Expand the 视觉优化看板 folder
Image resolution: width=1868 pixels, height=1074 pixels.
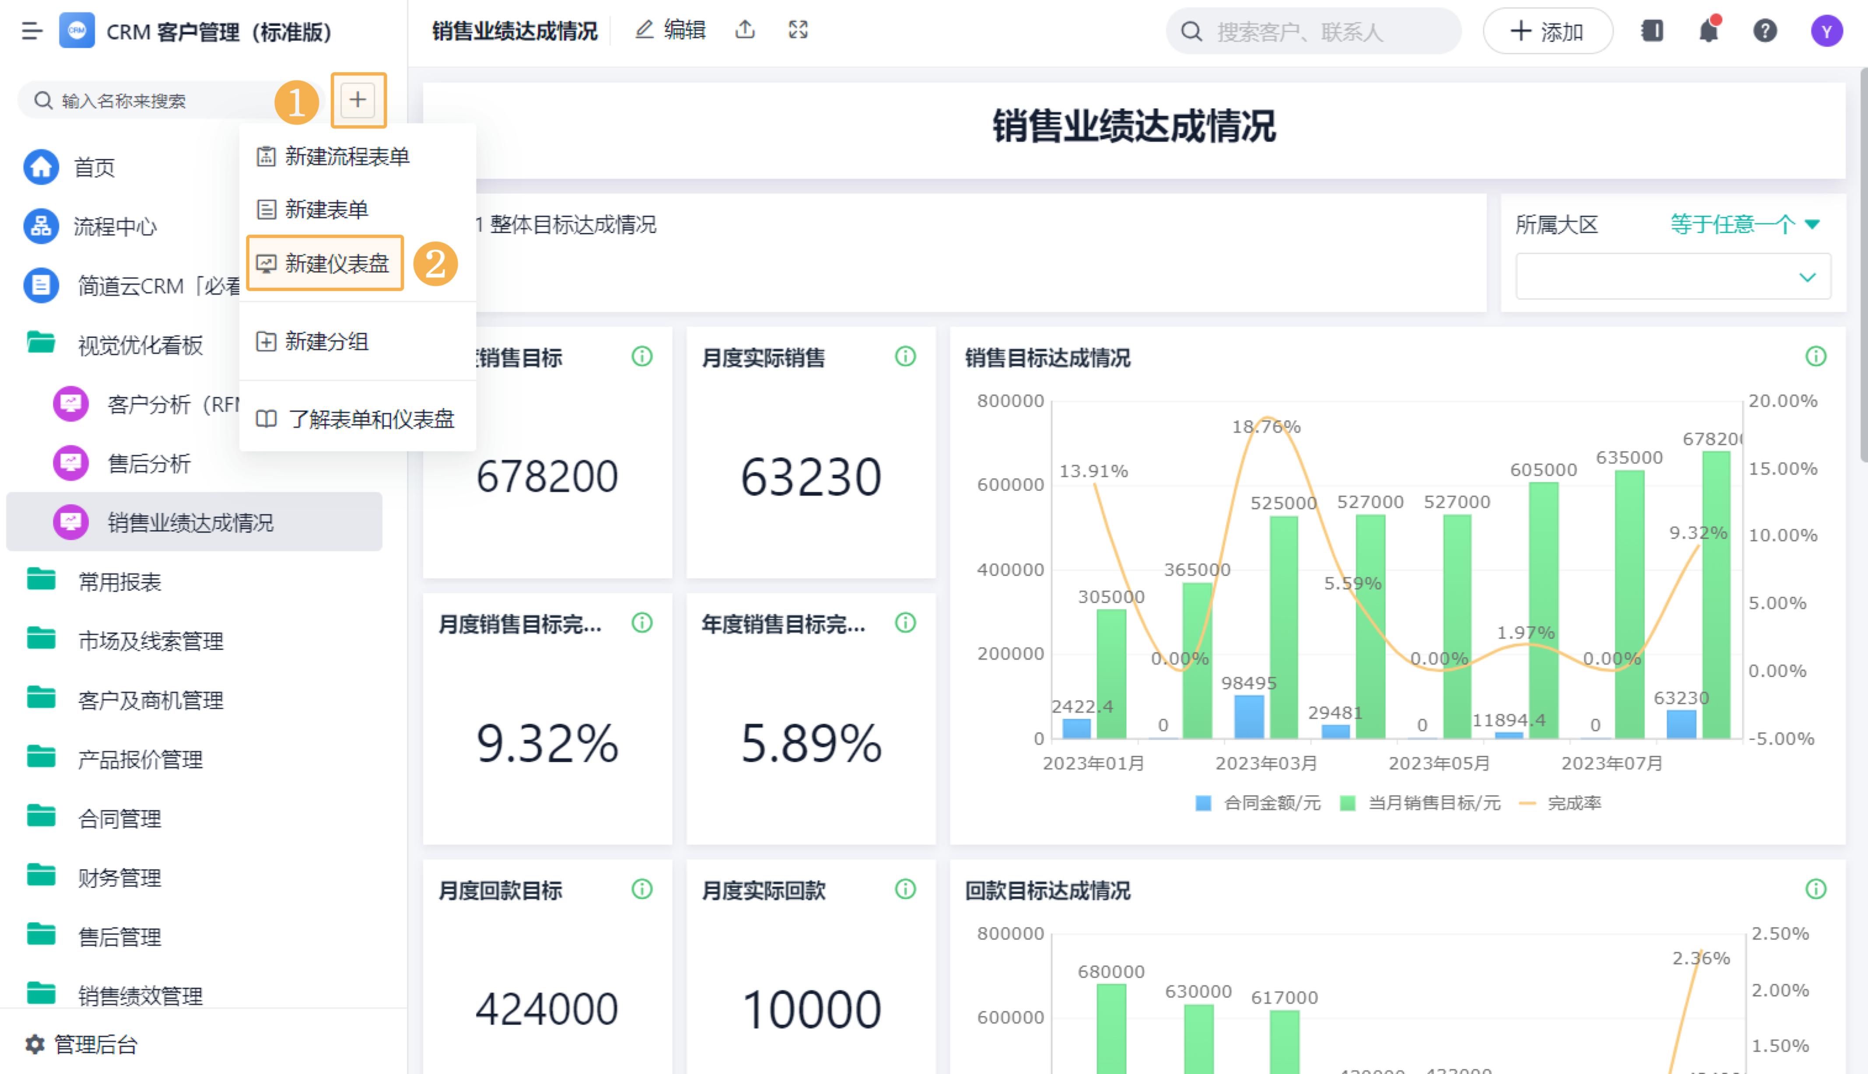(140, 344)
